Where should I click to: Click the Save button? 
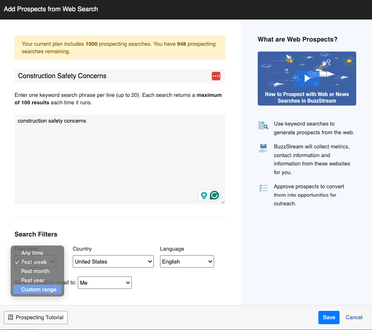329,318
